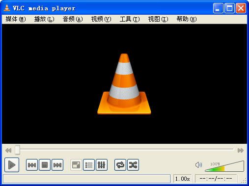Start playback with the Play button

(12, 165)
